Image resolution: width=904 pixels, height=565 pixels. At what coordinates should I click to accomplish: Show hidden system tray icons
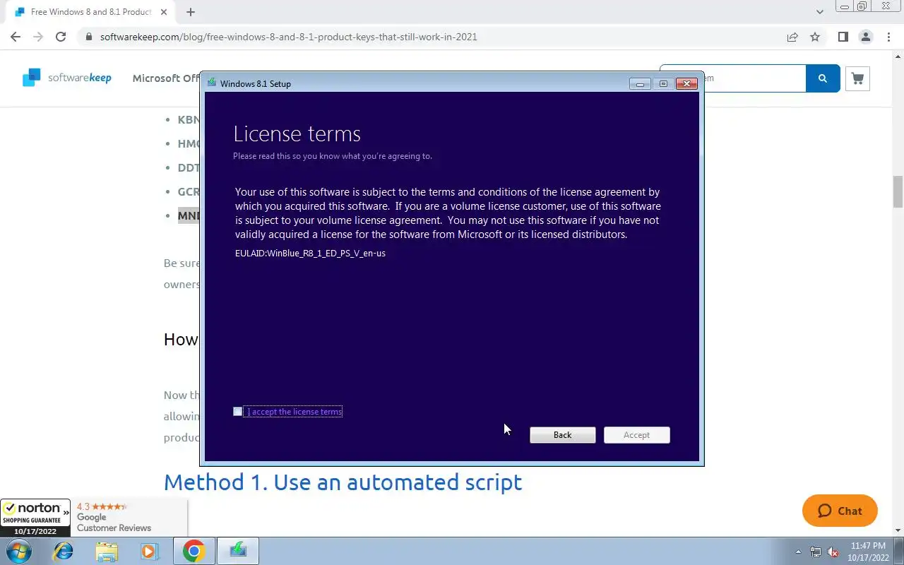click(x=798, y=552)
